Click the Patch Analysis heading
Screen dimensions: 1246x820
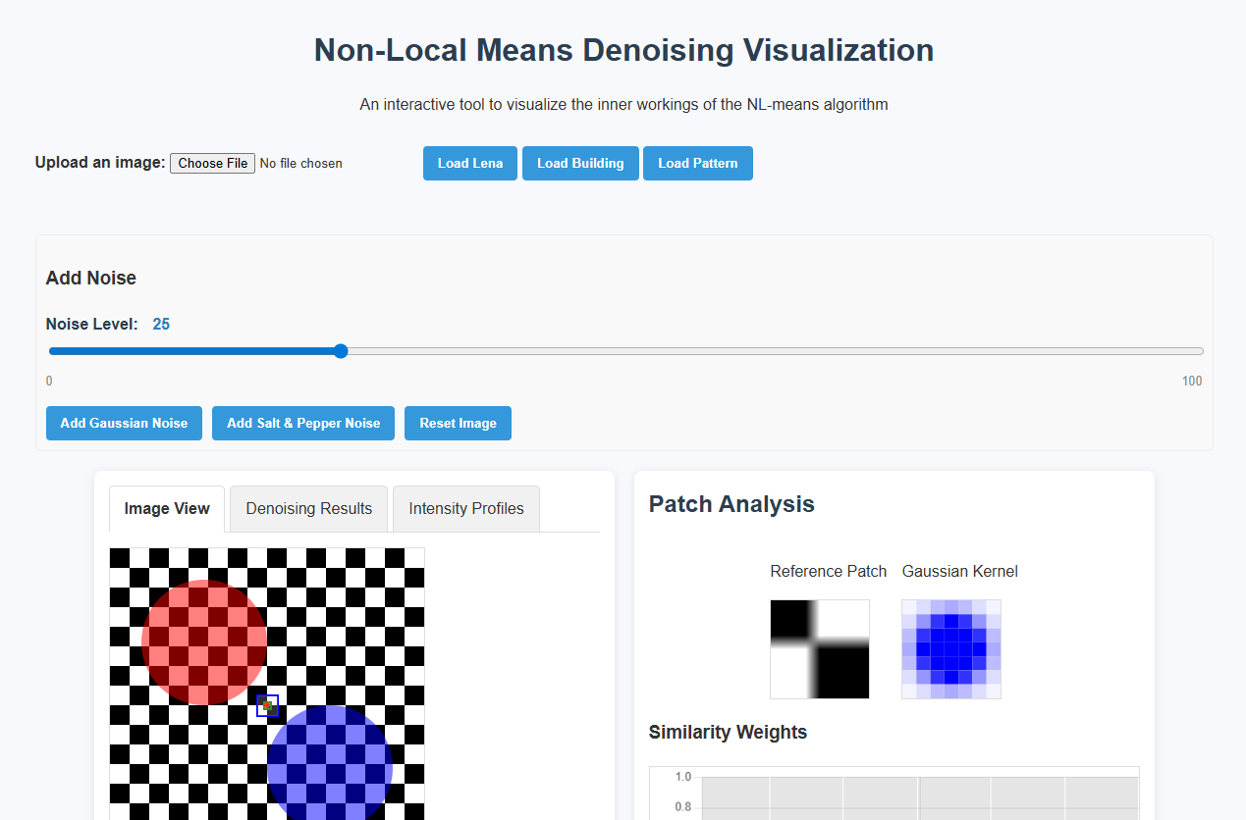point(731,504)
